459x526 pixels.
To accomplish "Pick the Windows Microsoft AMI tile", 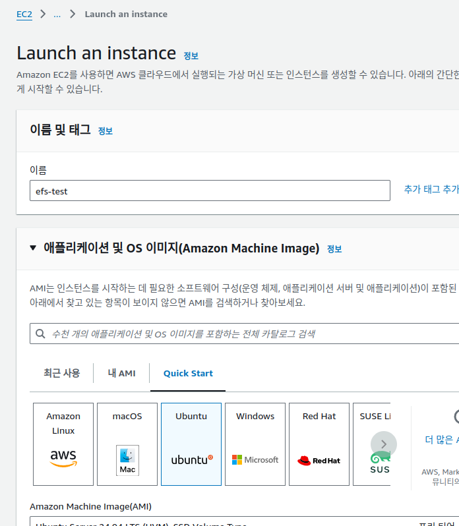I will tap(255, 444).
